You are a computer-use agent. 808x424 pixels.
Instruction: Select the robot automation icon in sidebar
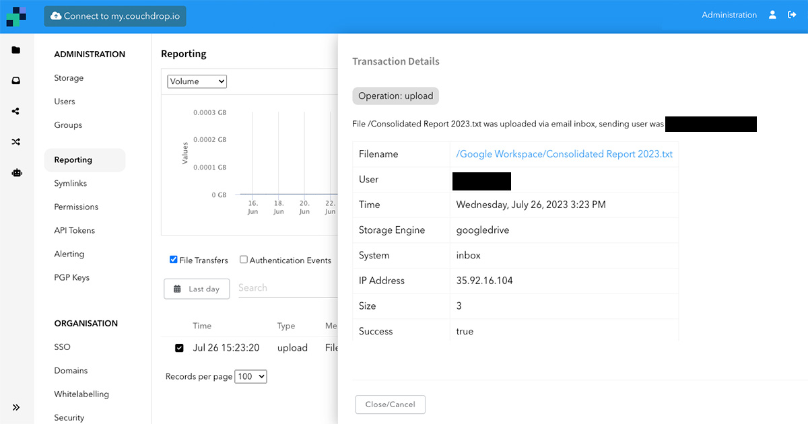click(16, 172)
